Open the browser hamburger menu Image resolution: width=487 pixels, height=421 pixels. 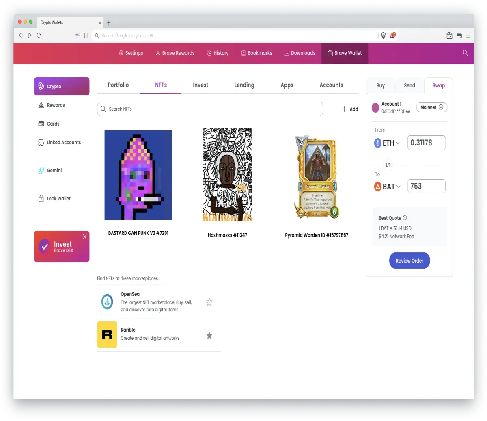pyautogui.click(x=468, y=35)
